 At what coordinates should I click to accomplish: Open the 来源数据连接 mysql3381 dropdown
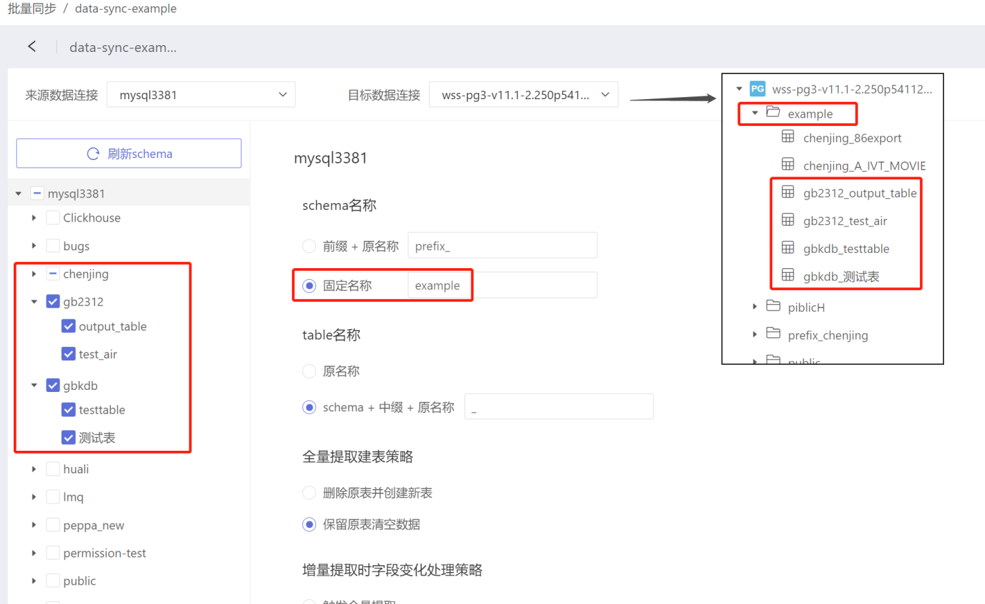tap(201, 95)
